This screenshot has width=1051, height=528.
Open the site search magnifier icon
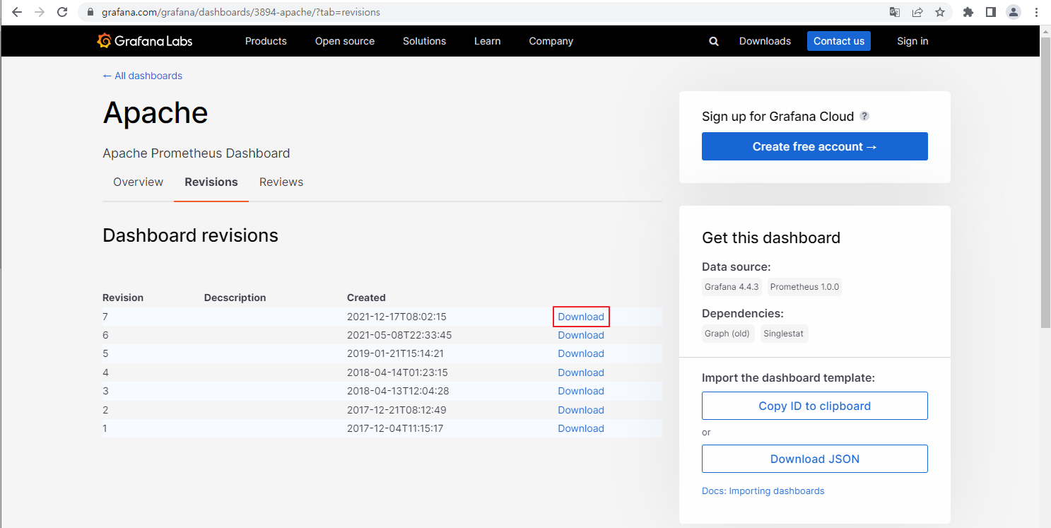click(x=714, y=42)
